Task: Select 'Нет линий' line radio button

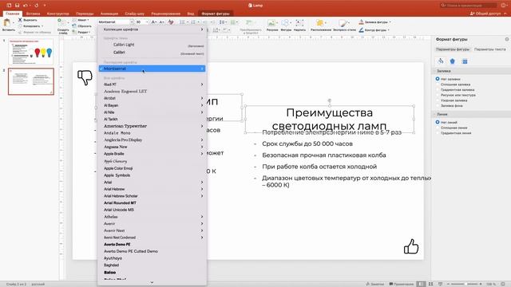Action: (438, 122)
